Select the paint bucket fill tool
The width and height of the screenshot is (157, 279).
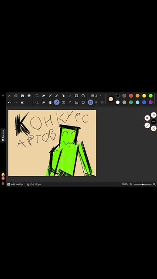(x=44, y=102)
